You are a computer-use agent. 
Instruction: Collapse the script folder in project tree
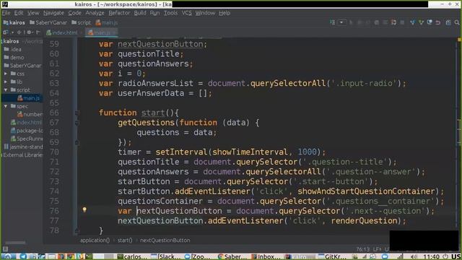point(6,90)
